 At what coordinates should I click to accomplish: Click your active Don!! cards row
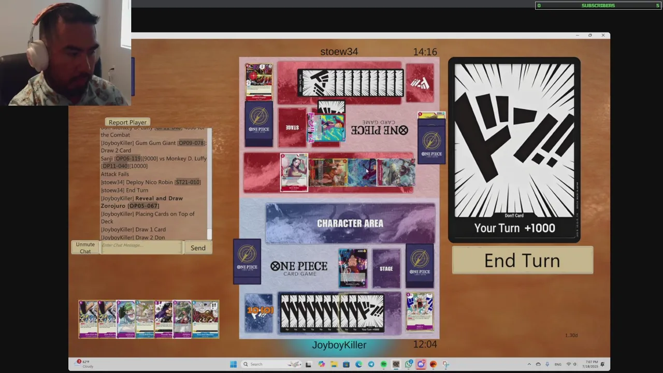(332, 313)
